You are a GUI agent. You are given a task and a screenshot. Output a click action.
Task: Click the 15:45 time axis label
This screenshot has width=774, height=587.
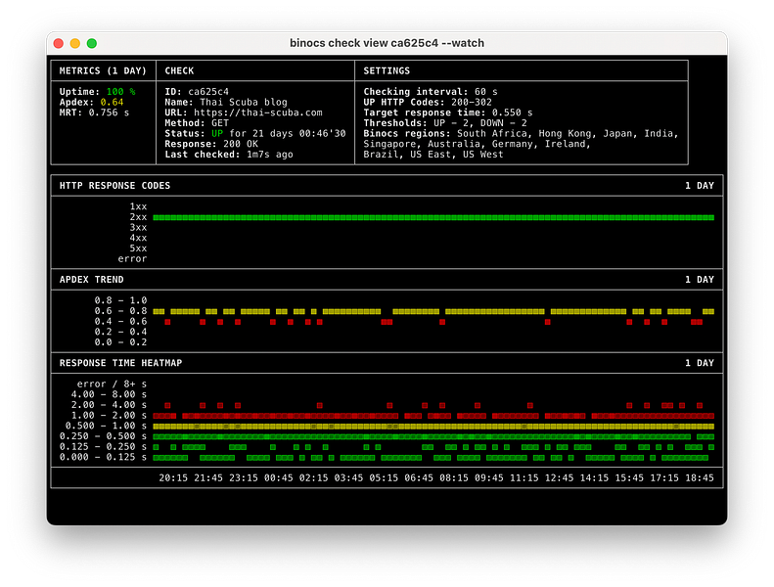coord(629,477)
